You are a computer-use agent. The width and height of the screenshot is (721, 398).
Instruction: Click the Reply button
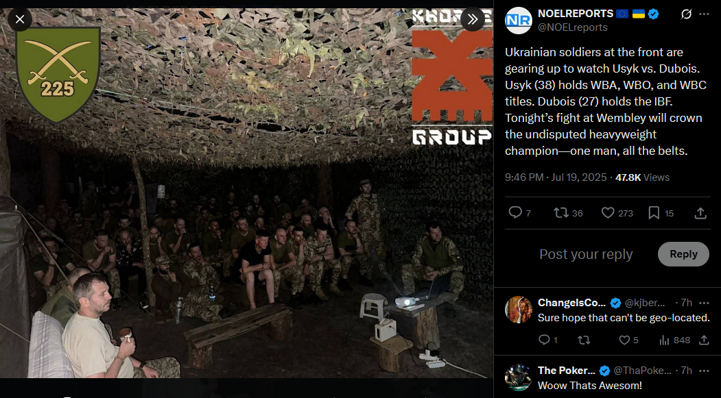point(683,254)
